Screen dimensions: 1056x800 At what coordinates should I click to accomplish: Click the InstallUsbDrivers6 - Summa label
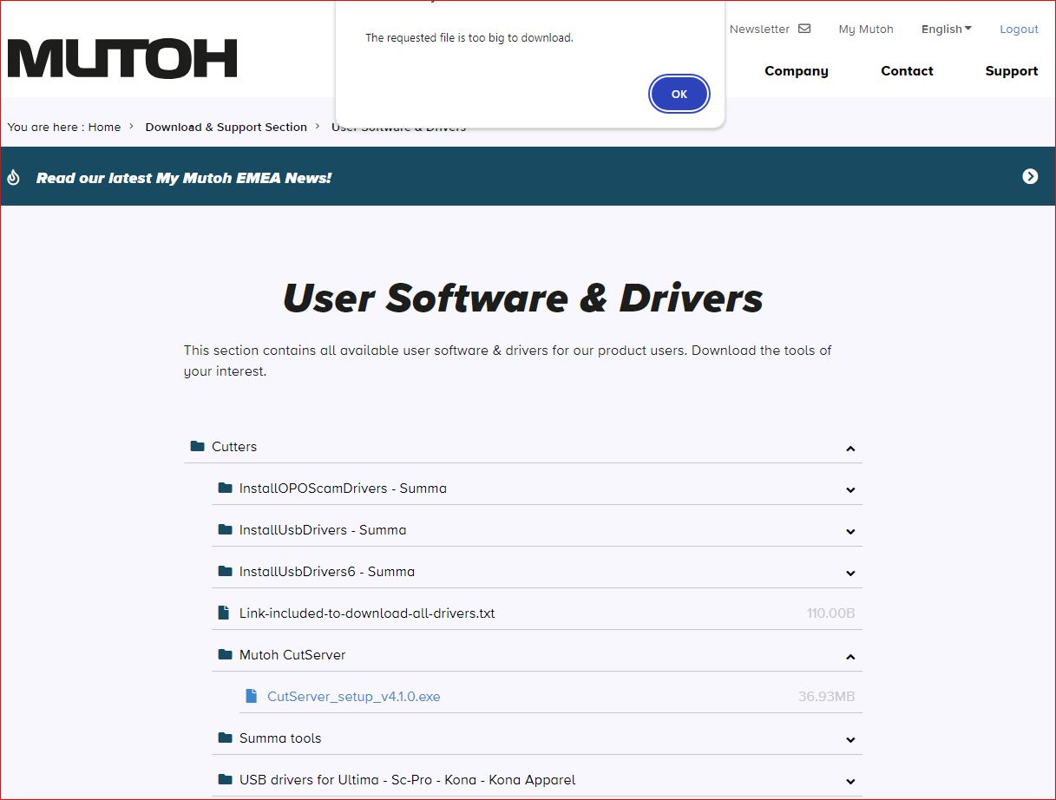point(327,571)
